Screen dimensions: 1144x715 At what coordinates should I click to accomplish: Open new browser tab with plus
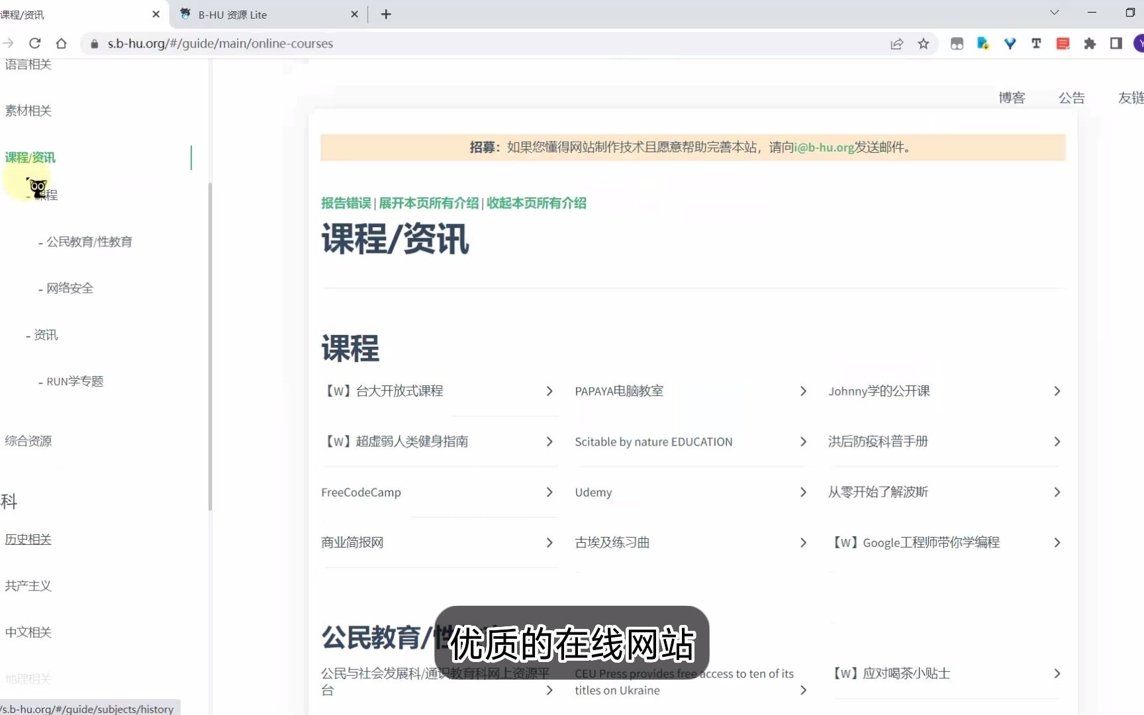(386, 14)
